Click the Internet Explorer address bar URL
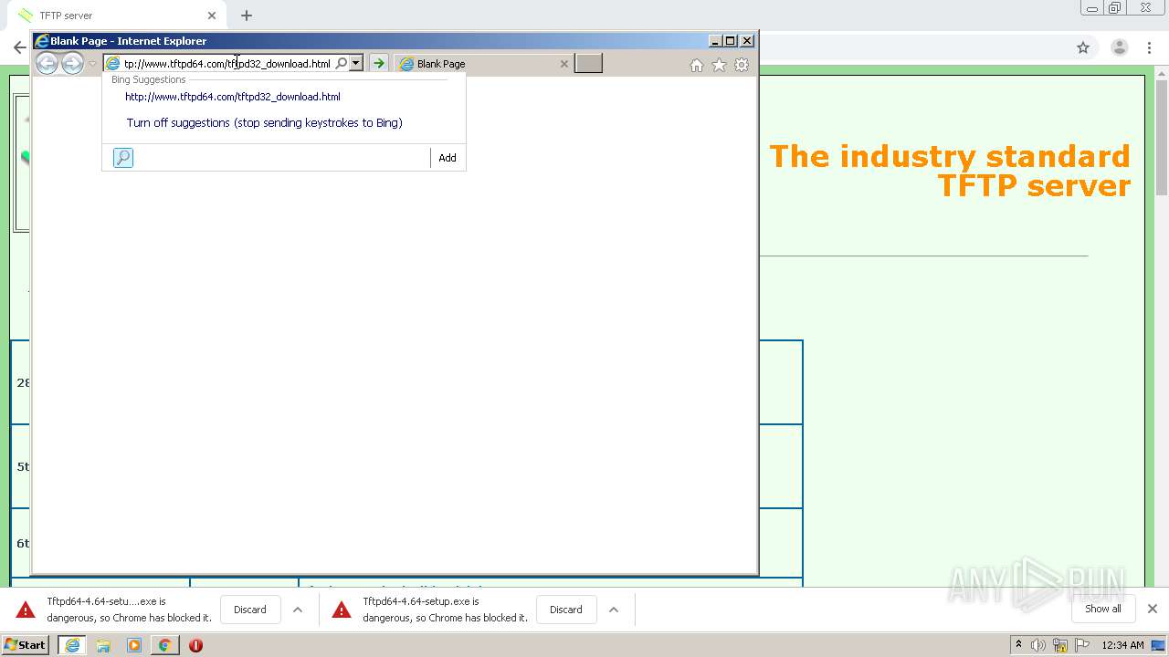This screenshot has height=657, width=1169. coord(227,64)
